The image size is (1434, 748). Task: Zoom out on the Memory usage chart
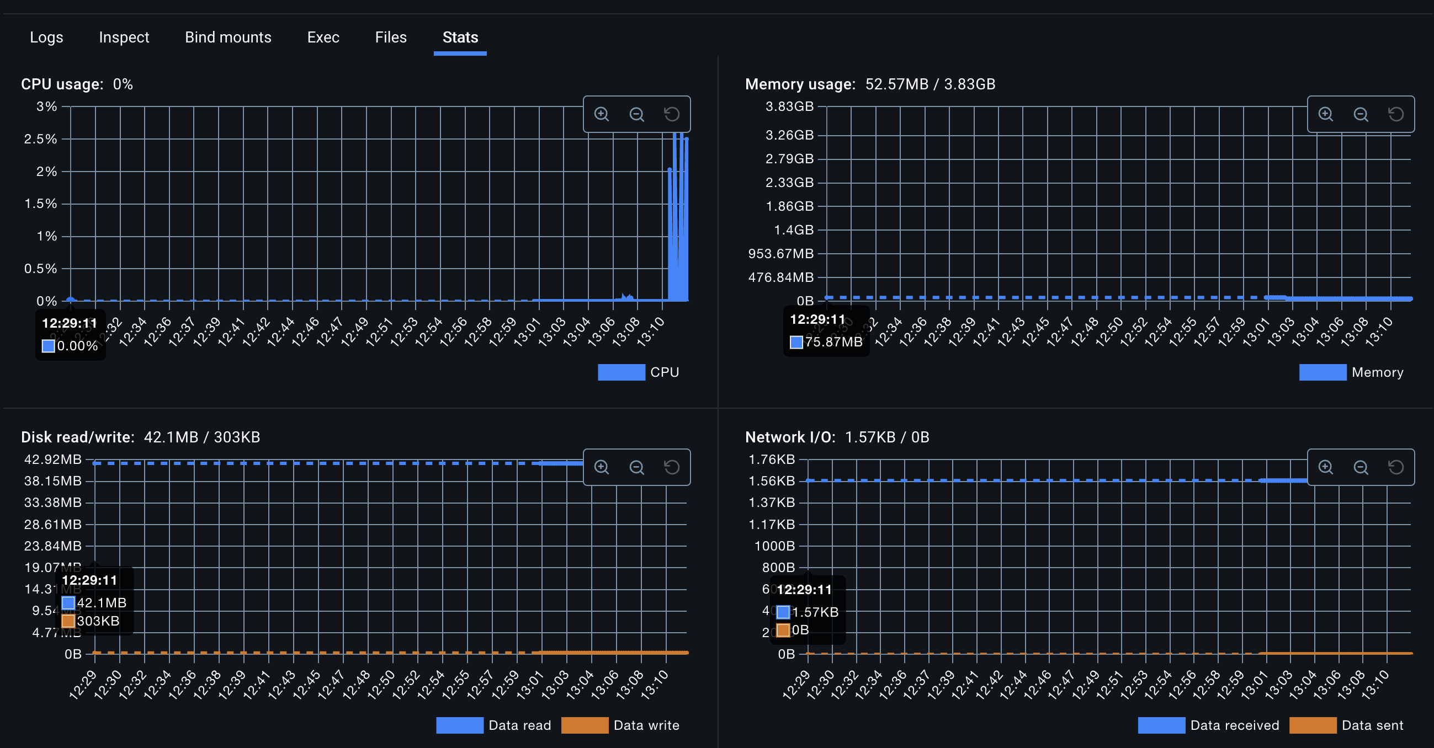1362,114
